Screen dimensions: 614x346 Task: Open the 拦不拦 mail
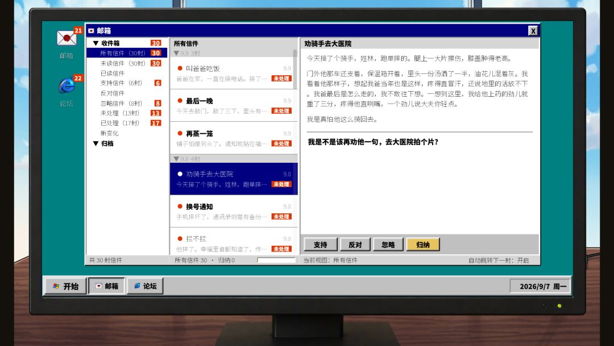coord(234,242)
